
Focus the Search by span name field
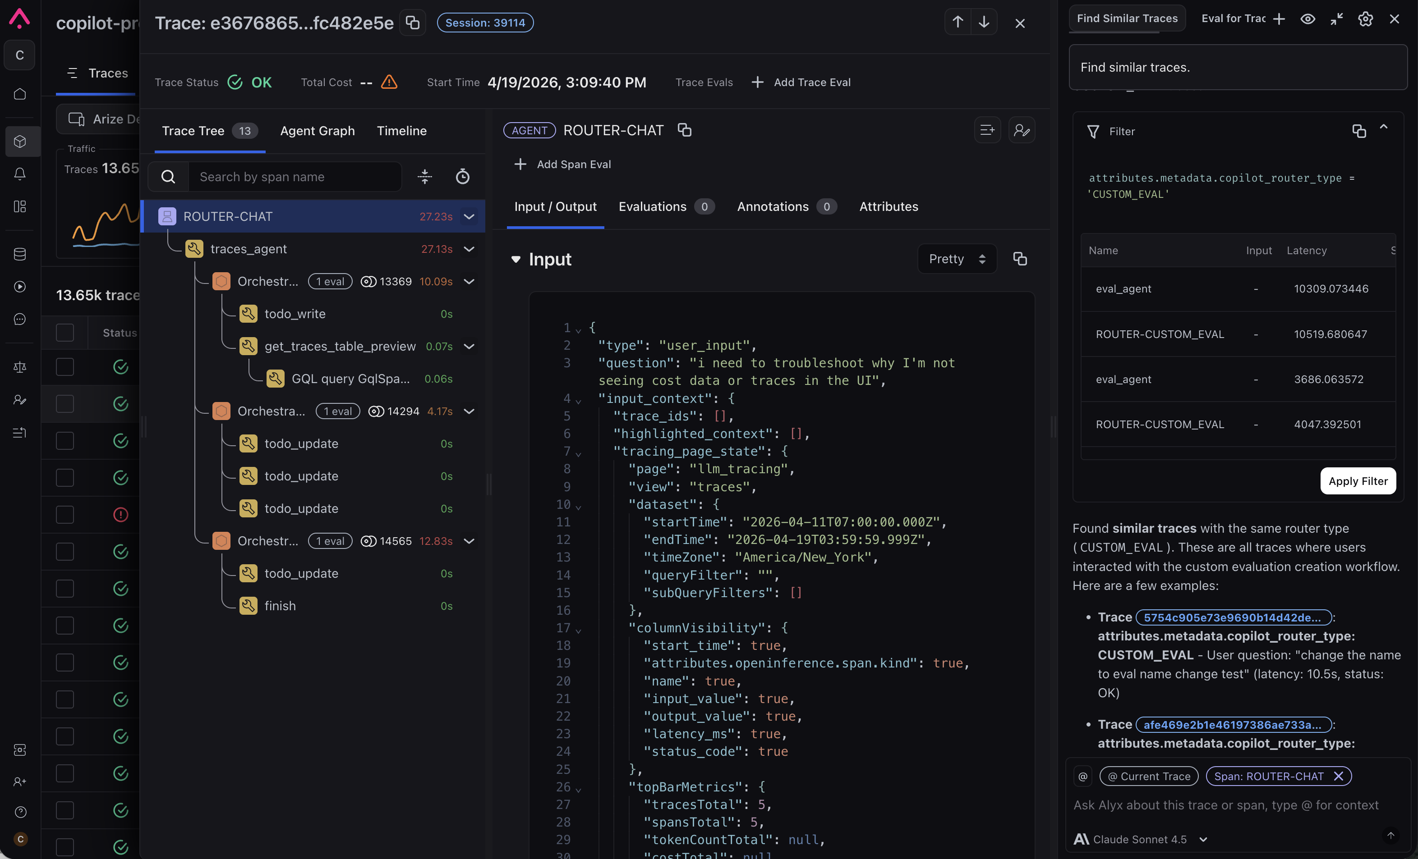point(295,177)
